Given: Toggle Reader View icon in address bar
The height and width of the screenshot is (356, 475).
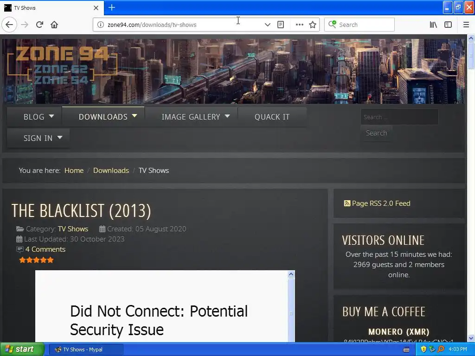Looking at the screenshot, I should (281, 25).
